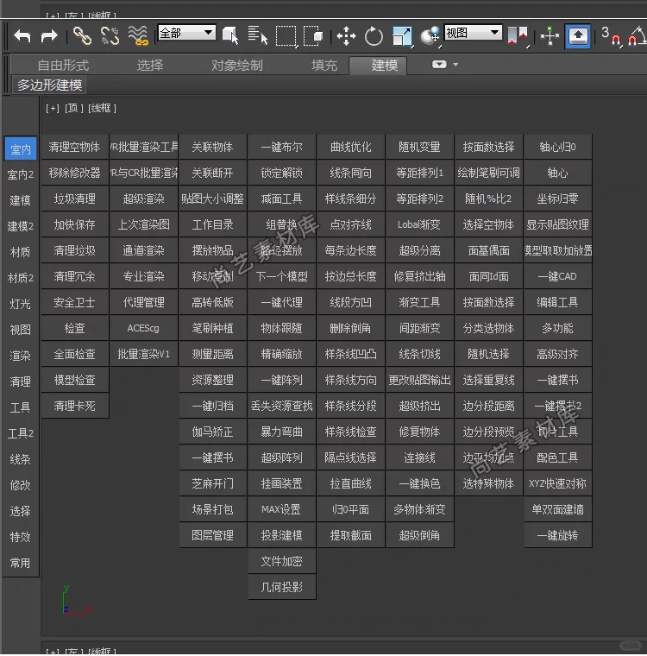Click the 伽马矫正 button
This screenshot has width=647, height=656.
coord(213,432)
